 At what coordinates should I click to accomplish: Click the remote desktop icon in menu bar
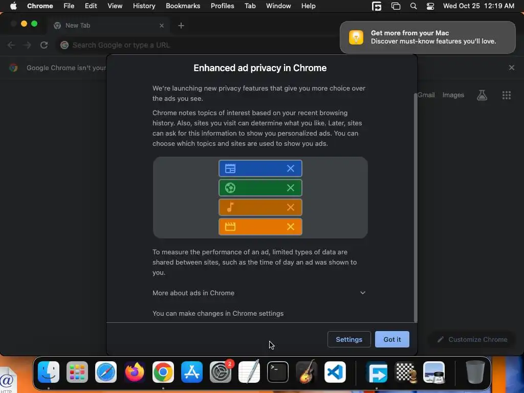click(x=377, y=6)
